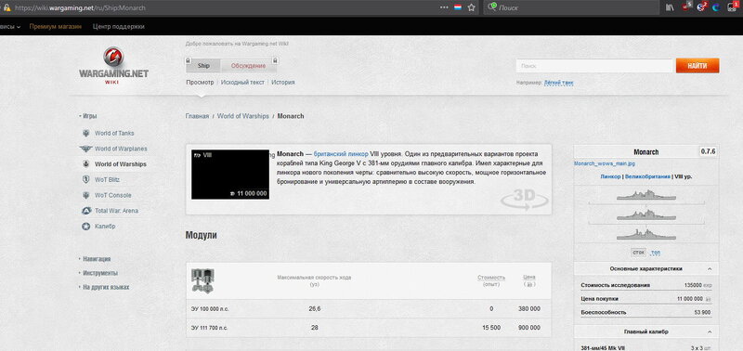The height and width of the screenshot is (351, 743).
Task: Open the Великобритания link in infobox
Action: point(647,176)
